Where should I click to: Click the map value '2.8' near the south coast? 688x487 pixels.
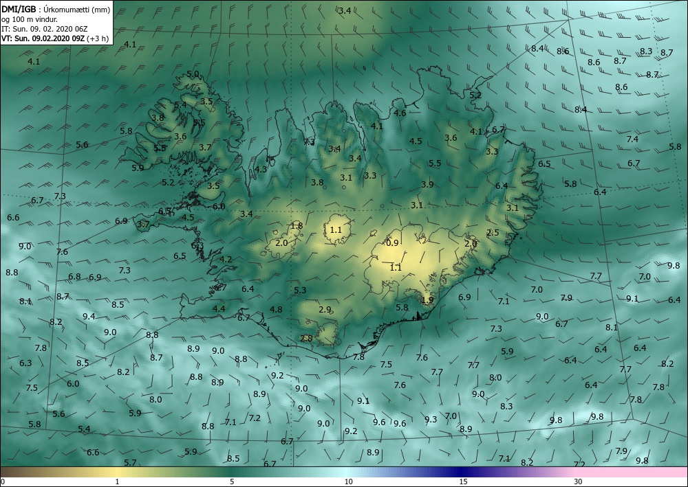coord(306,338)
